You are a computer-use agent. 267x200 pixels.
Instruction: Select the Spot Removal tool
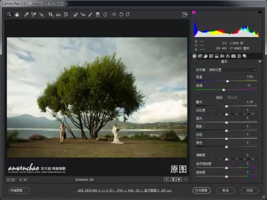tap(75, 15)
